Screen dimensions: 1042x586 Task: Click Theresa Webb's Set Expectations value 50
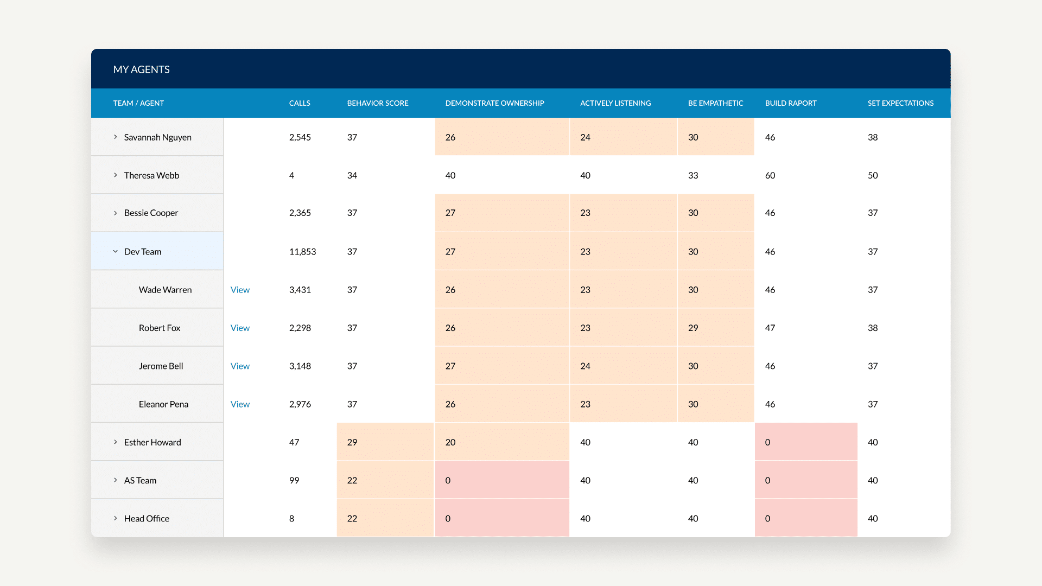[873, 175]
